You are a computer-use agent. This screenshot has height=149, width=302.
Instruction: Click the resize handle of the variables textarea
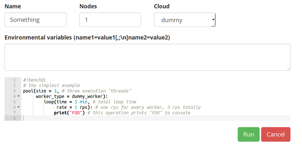(289, 69)
